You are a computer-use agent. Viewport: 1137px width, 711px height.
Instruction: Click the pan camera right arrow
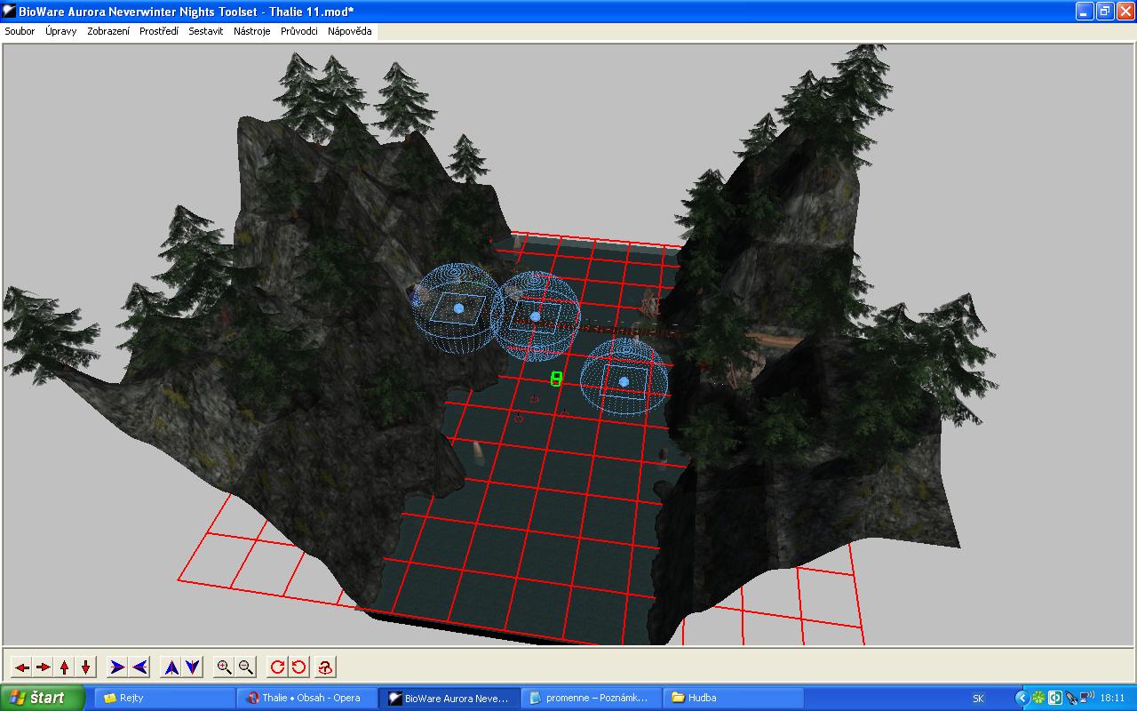click(44, 667)
